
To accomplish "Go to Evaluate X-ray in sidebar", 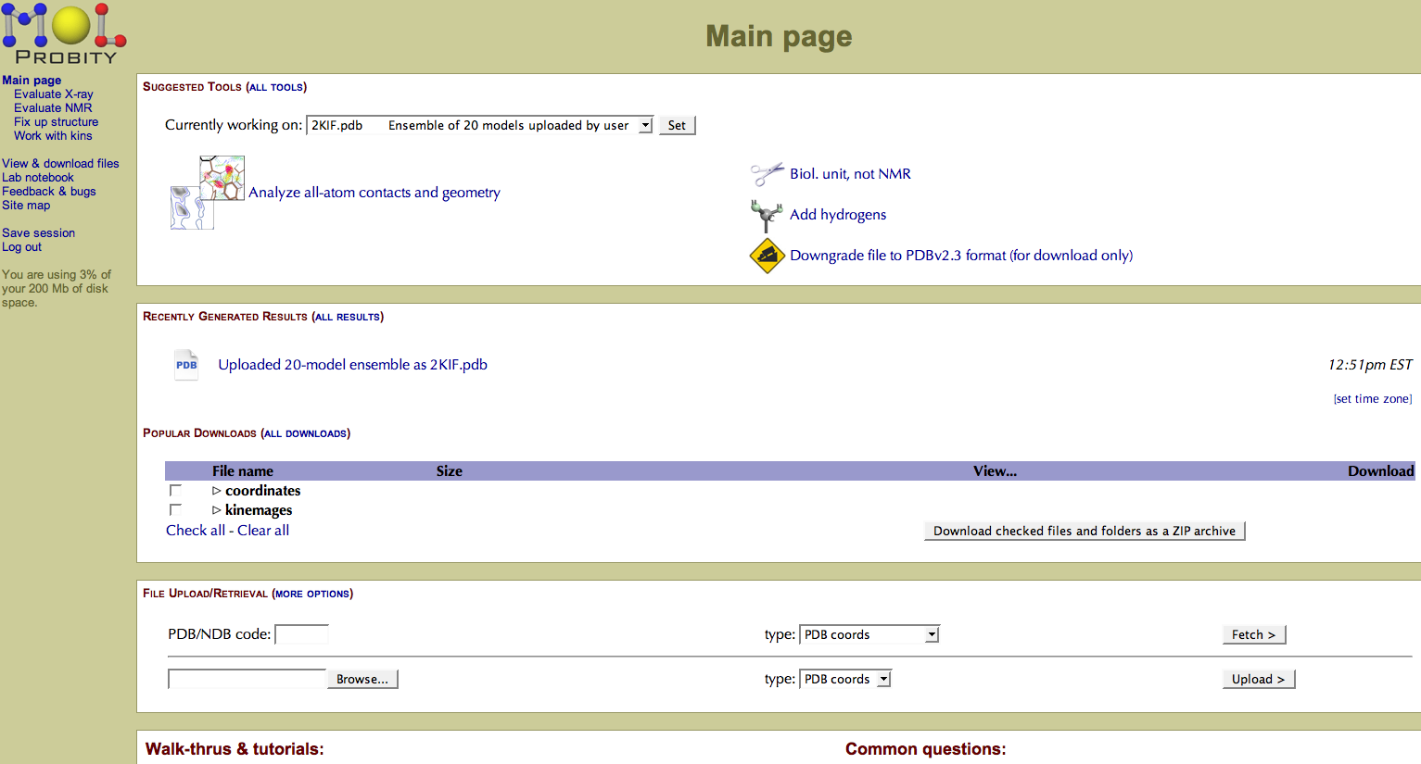I will click(x=54, y=94).
